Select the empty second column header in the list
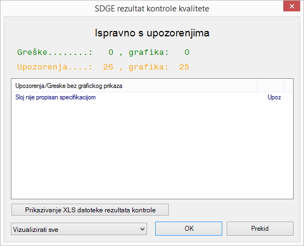304x246 pixels. (x=270, y=86)
